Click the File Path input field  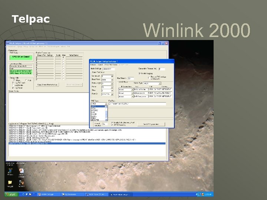(x=137, y=104)
